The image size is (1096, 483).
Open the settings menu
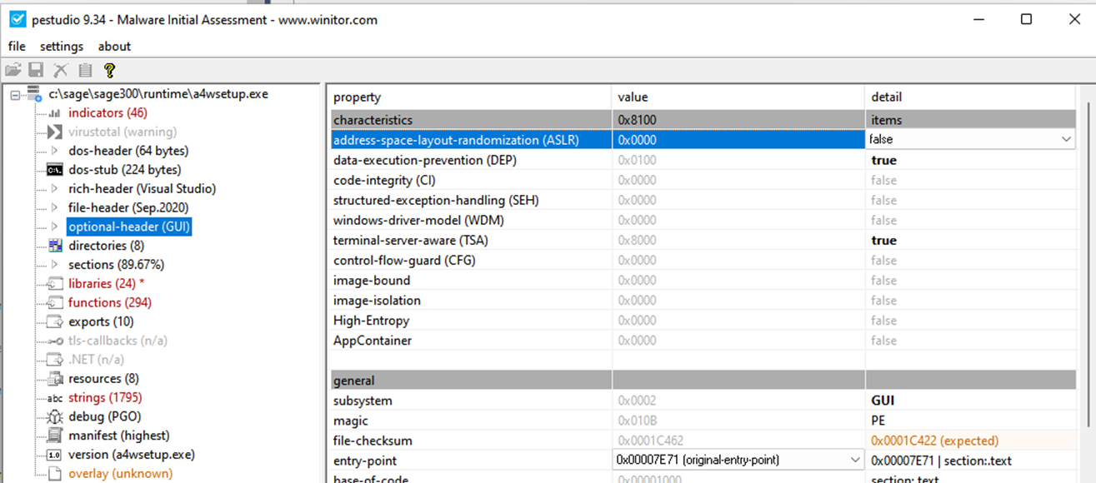pyautogui.click(x=62, y=47)
